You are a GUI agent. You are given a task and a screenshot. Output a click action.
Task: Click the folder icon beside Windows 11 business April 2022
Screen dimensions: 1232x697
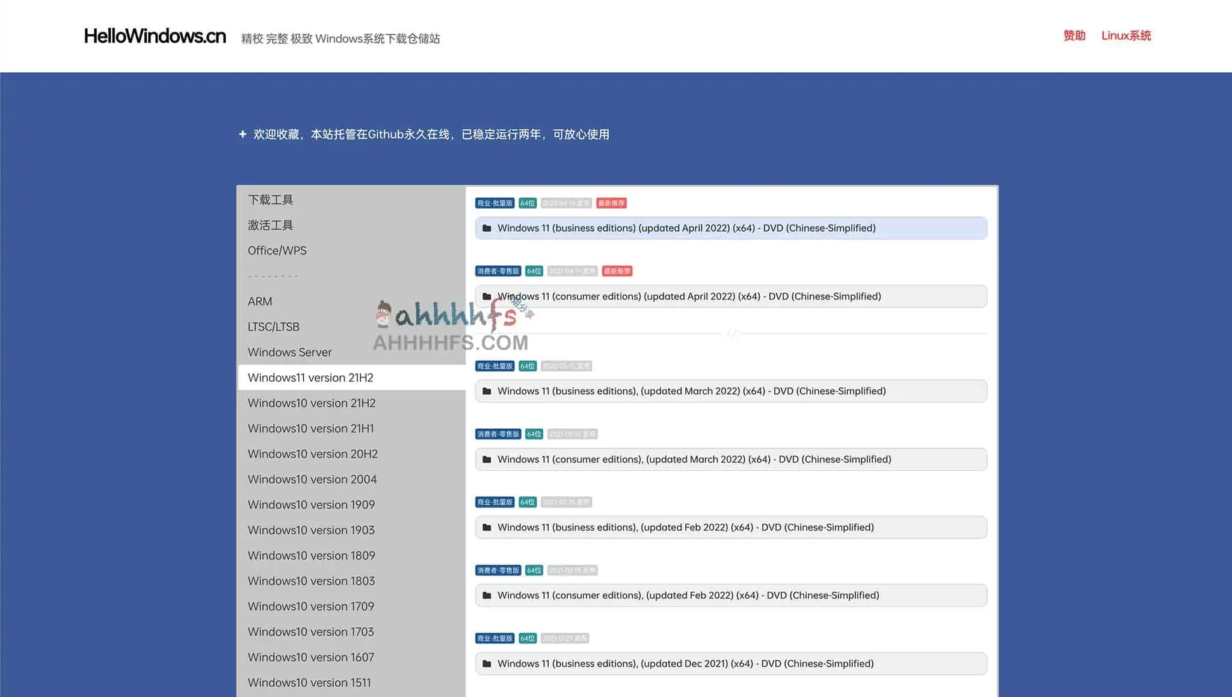pyautogui.click(x=487, y=228)
